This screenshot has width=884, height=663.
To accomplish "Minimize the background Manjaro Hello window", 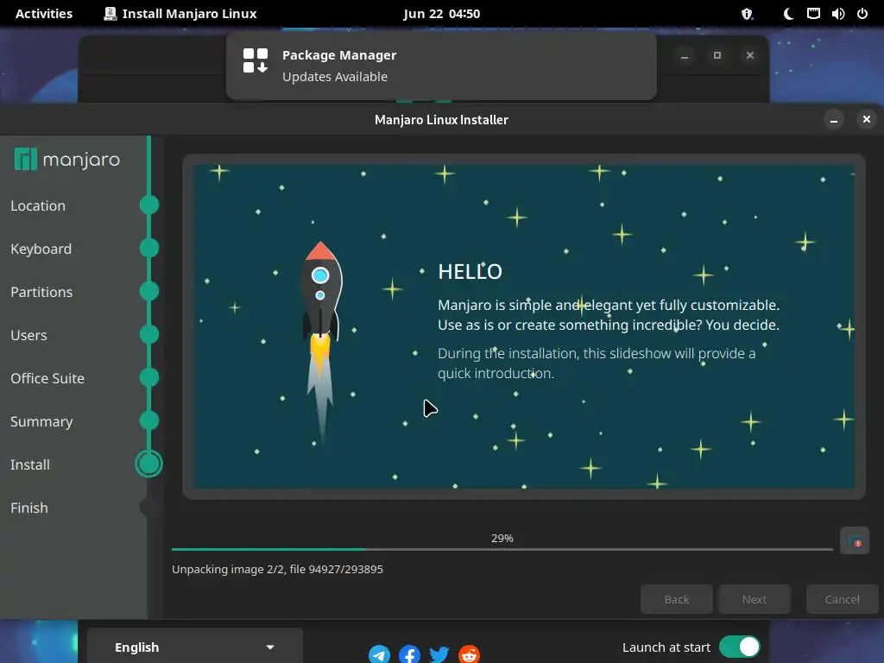I will (685, 55).
